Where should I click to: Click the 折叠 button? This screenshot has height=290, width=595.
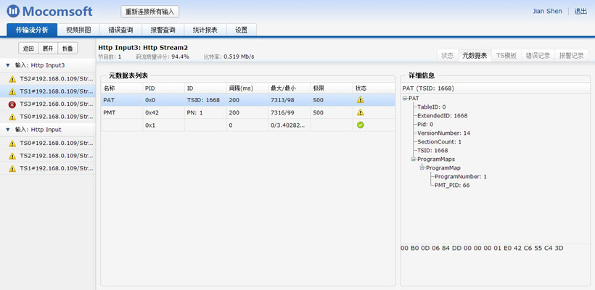coord(67,48)
